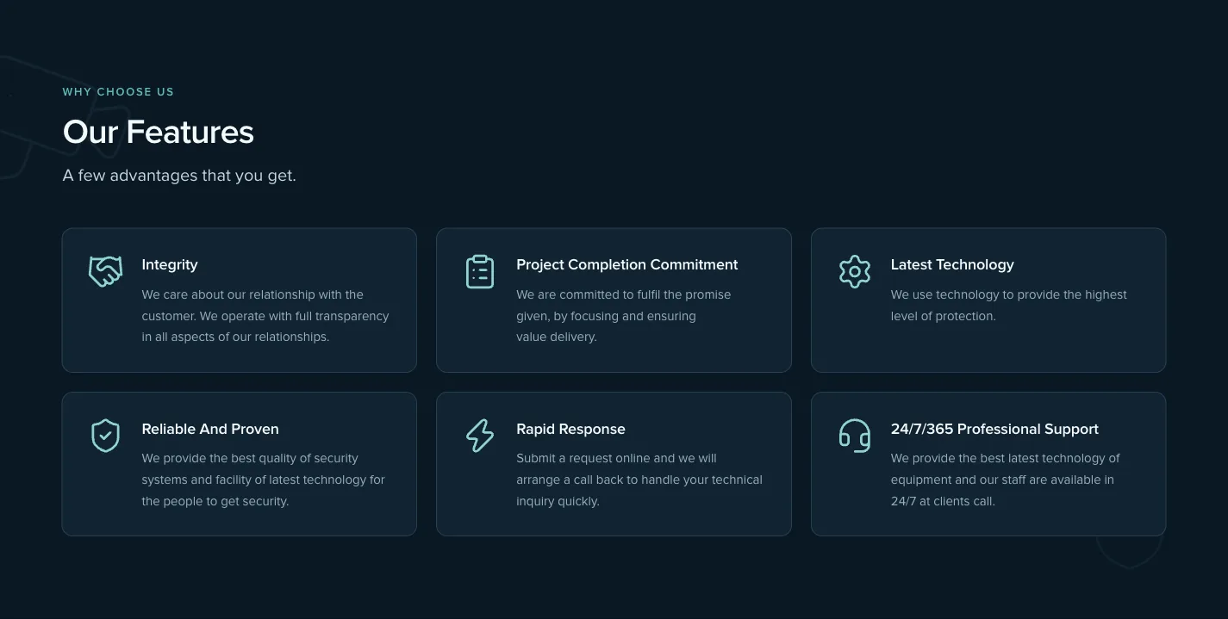Click the gear icon for Latest Technology

click(855, 272)
